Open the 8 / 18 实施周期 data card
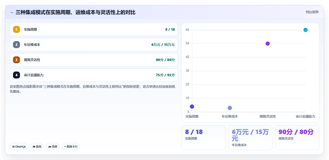Viewport: 329px width, 160px height. point(204,138)
